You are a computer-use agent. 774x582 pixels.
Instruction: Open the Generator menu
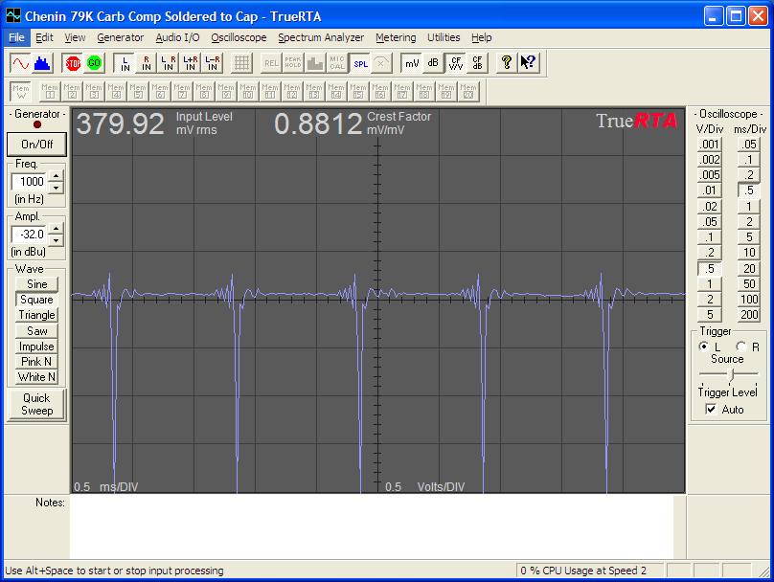(x=120, y=37)
